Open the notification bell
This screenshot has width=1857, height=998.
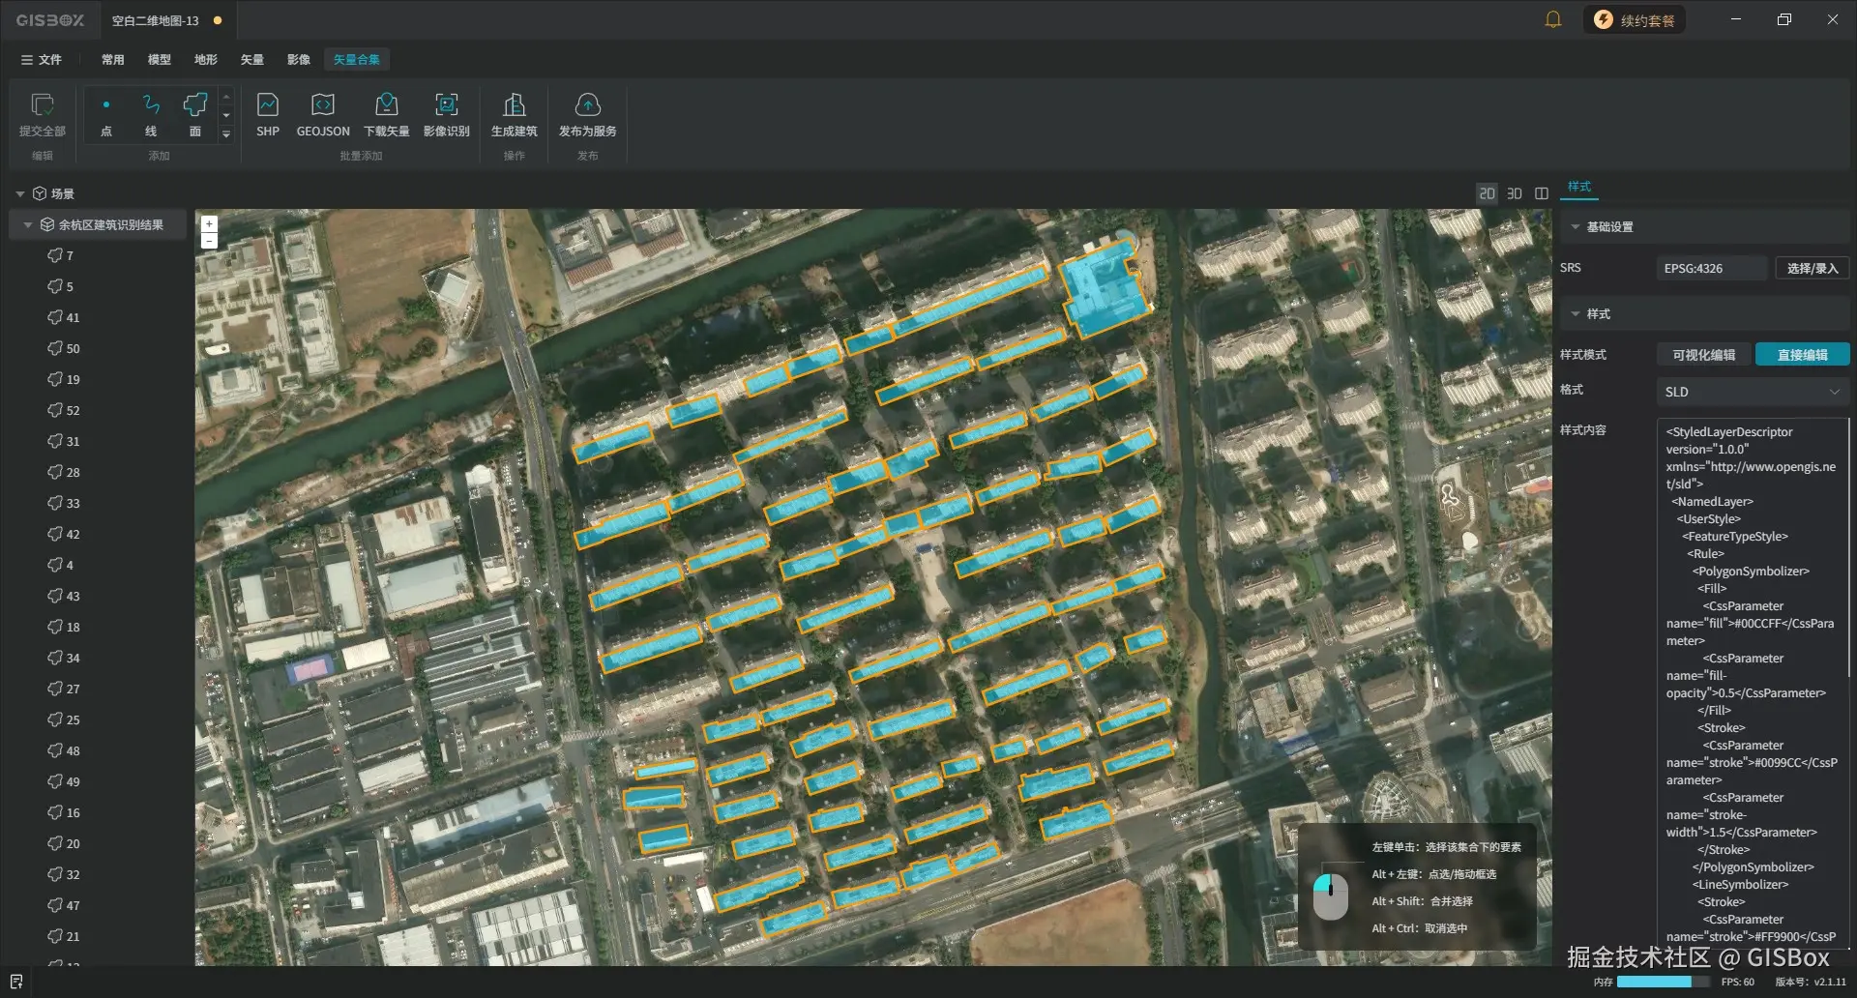click(x=1553, y=19)
